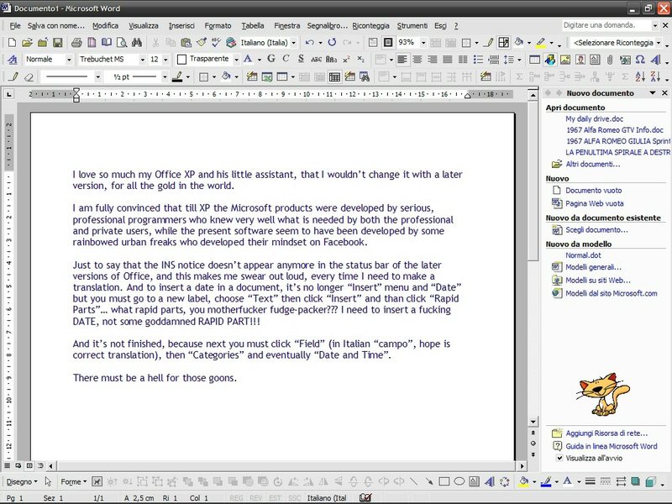Toggle left text alignment button
Image resolution: width=672 pixels, height=504 pixels.
(402, 59)
